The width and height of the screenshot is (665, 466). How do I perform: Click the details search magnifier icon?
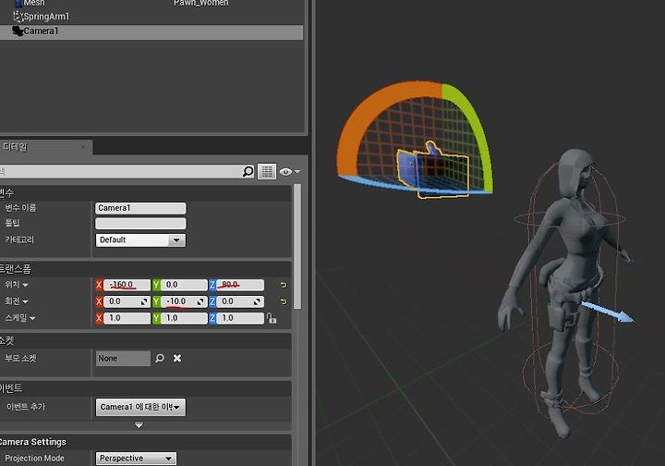click(x=248, y=171)
